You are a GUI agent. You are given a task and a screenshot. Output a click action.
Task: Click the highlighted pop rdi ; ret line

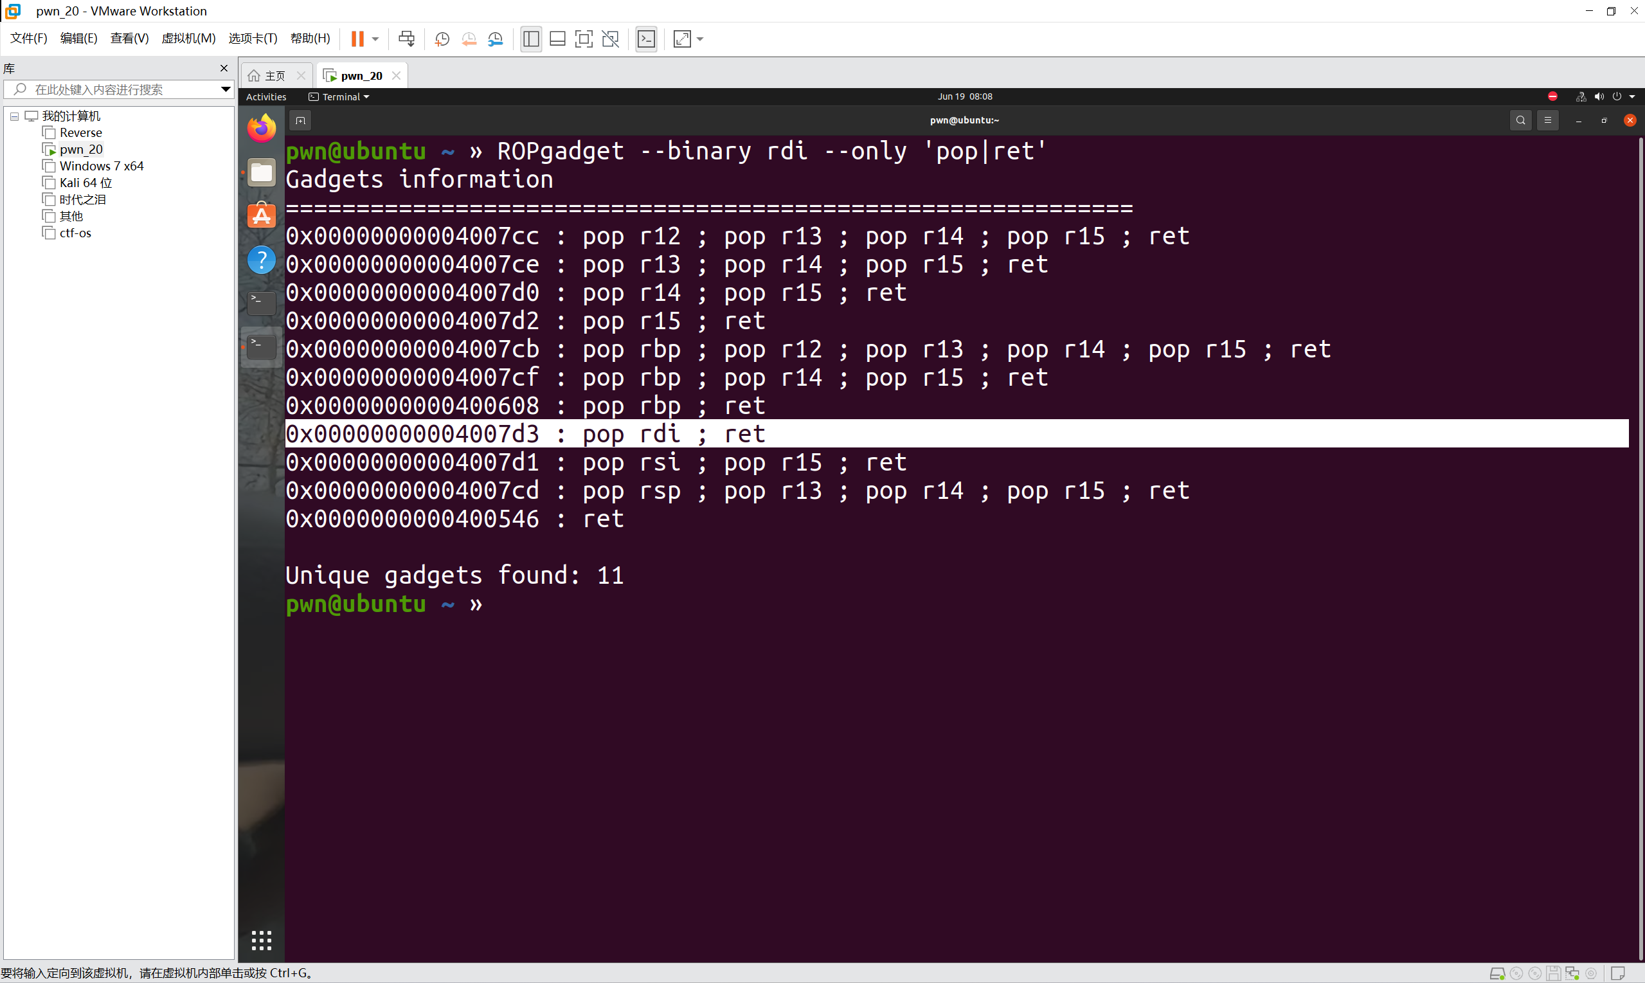pyautogui.click(x=957, y=434)
